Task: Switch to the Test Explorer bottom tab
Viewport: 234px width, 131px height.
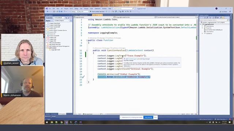Action: 54,114
